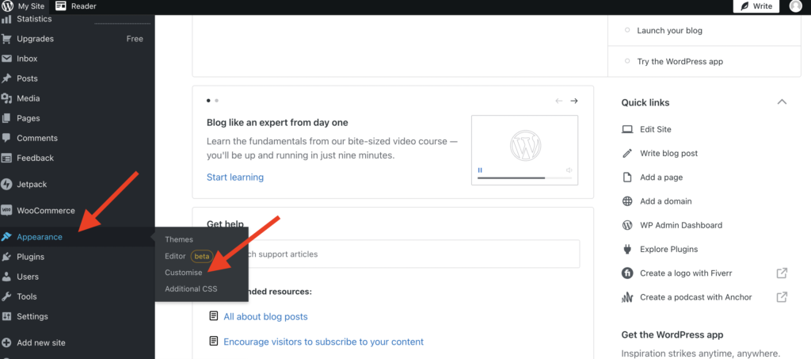811x359 pixels.
Task: Open the Reader from the top bar
Action: (76, 6)
